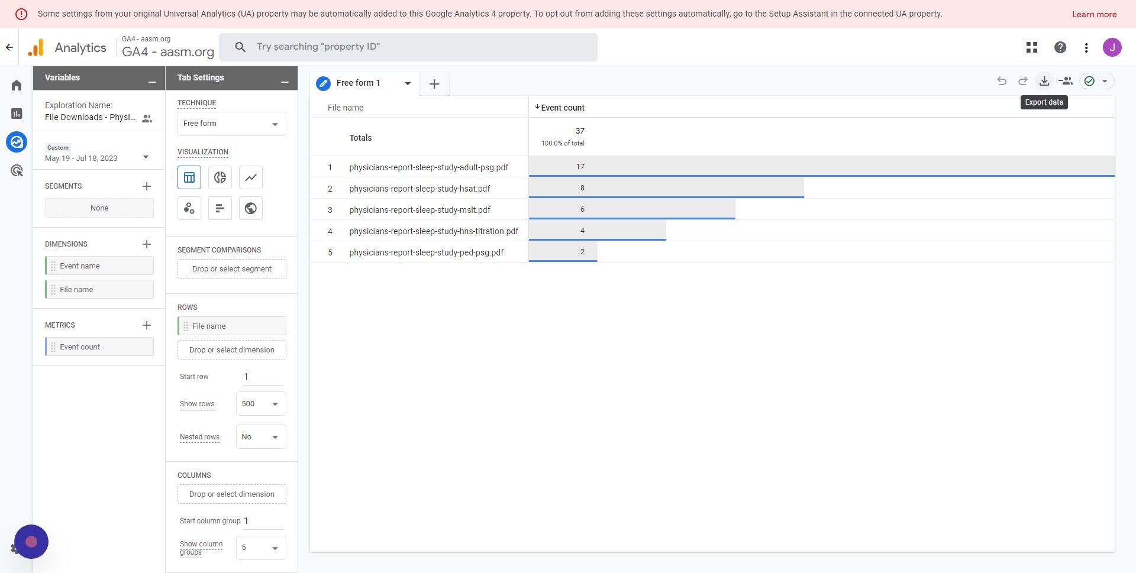Screen dimensions: 1136x573
Task: Click the Exploration Name field
Action: coord(90,117)
